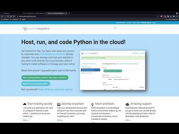Click the browser back arrow

click(x=2, y=16)
